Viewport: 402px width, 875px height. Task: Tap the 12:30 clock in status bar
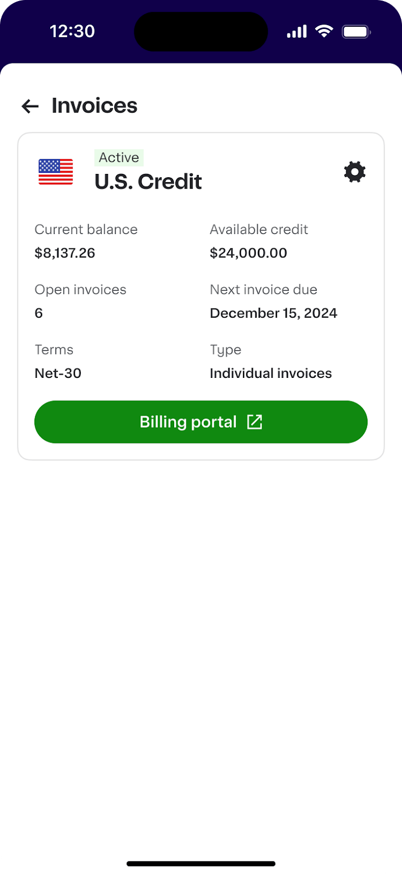coord(72,31)
